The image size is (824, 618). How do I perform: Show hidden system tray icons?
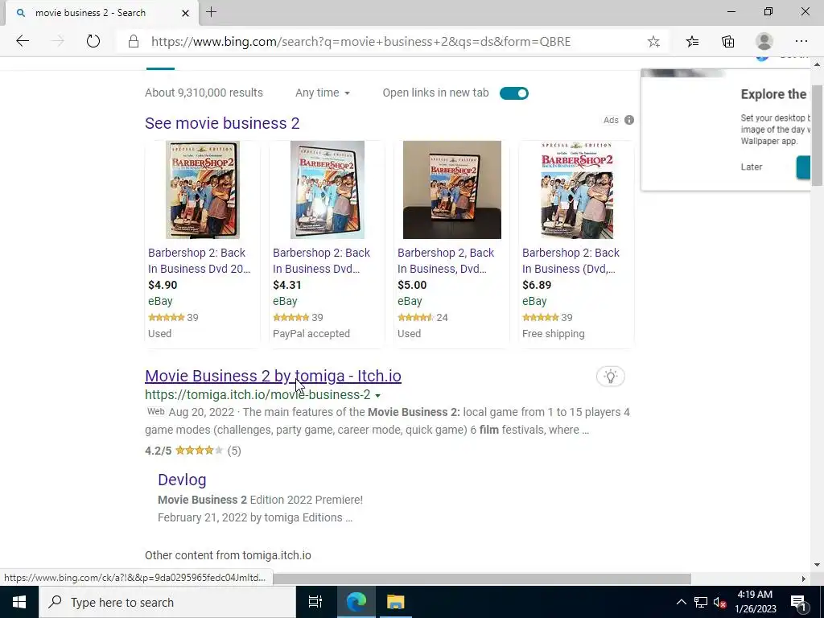[x=681, y=602]
